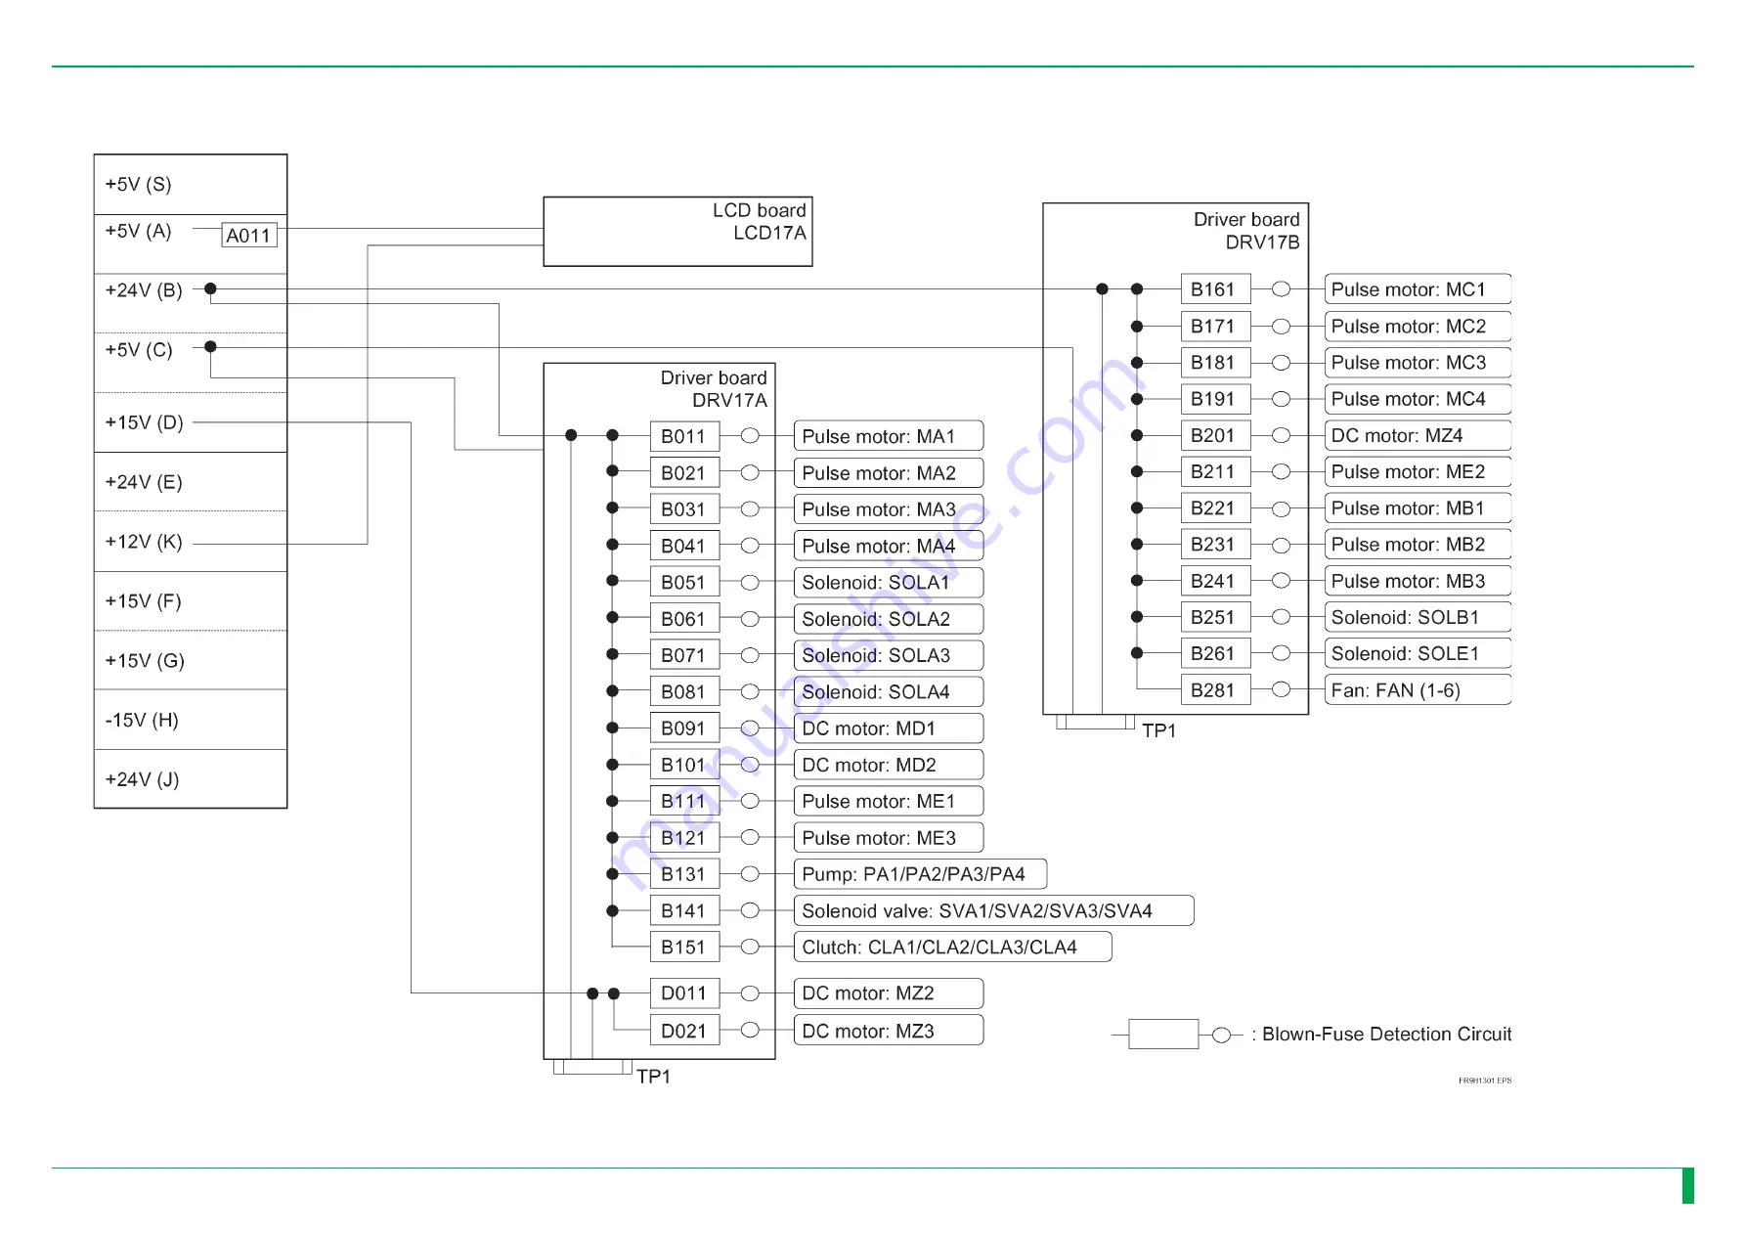Click the Pulse motor: MA3 label
1746x1235 pixels.
(x=889, y=509)
